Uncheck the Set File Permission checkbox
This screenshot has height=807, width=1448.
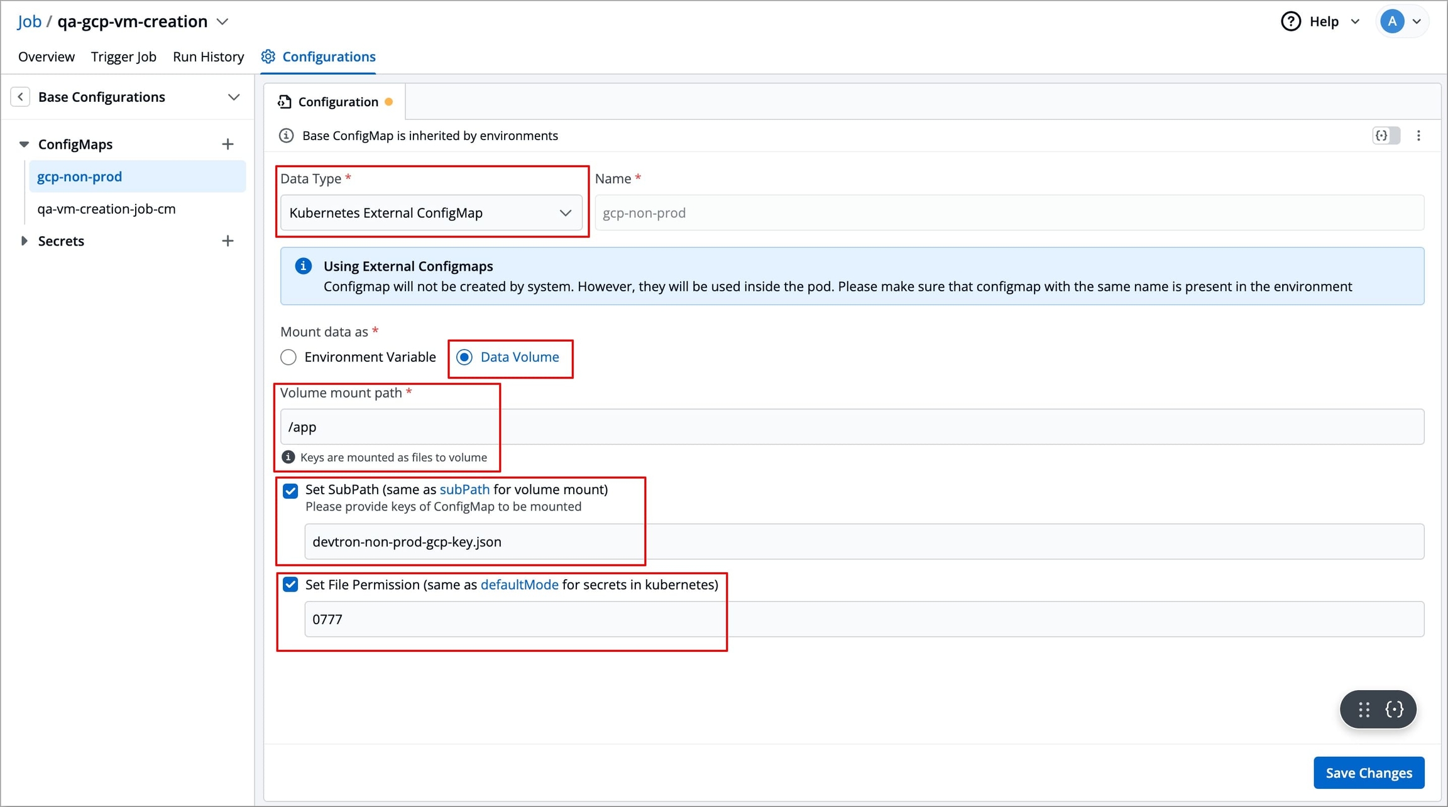290,585
